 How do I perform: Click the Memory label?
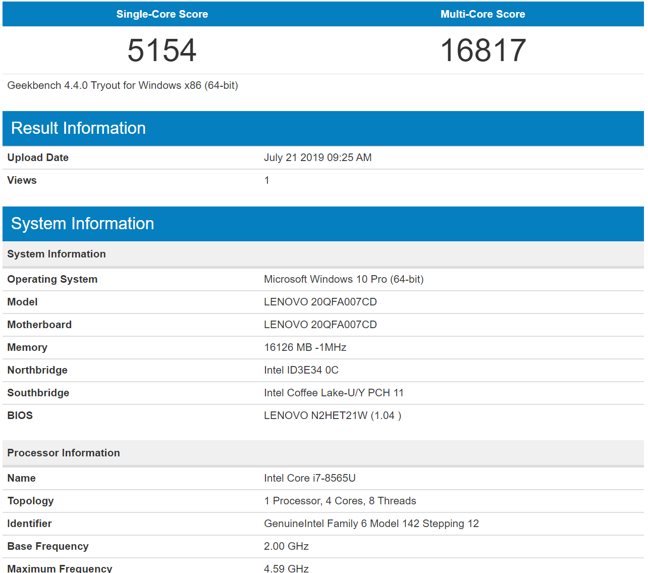click(27, 347)
